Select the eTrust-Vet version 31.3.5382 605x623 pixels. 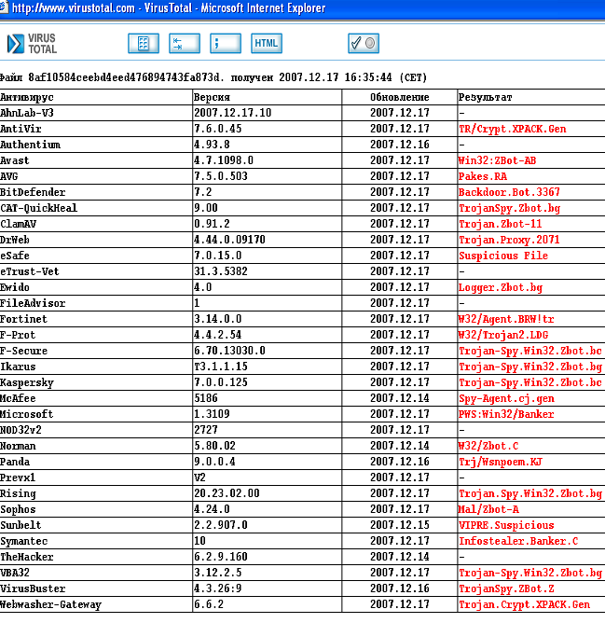221,271
